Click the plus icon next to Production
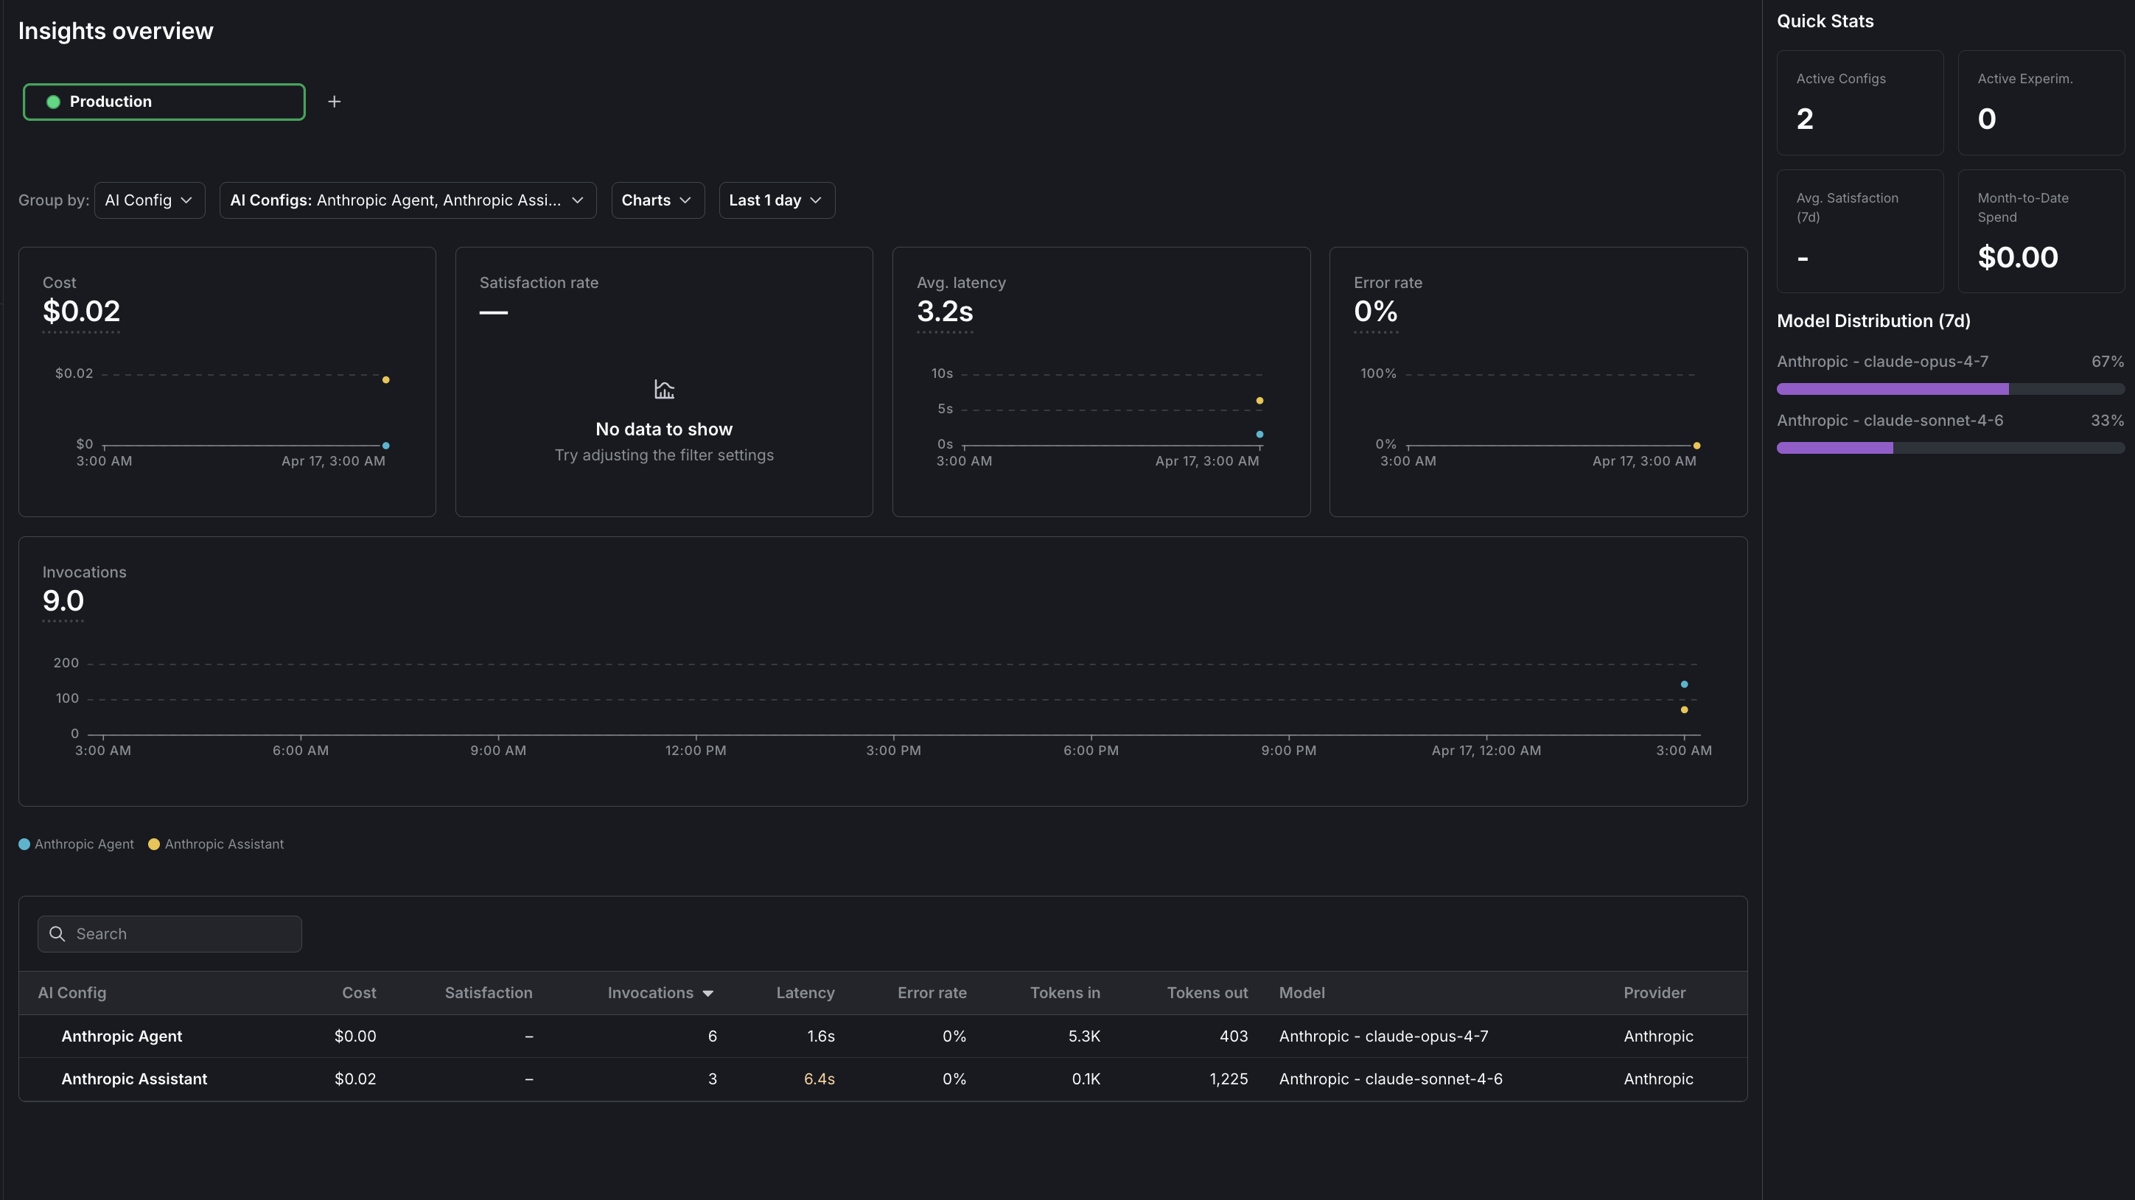 334,101
